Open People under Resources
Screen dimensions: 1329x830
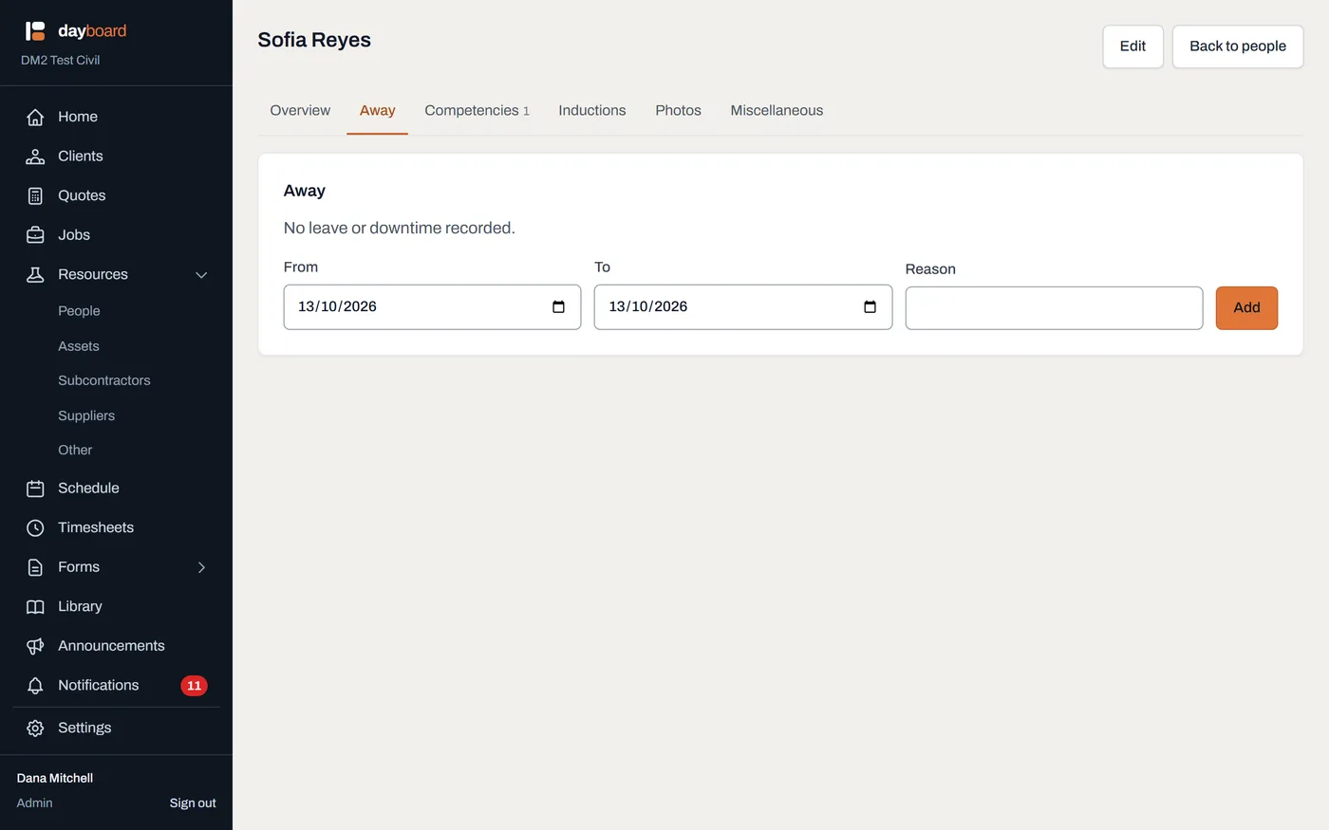point(79,311)
